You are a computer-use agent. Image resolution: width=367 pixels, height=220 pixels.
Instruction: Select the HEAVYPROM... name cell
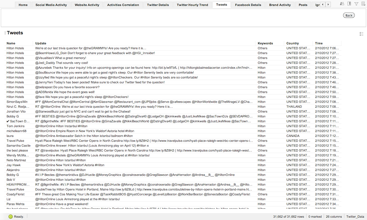tap(18, 185)
